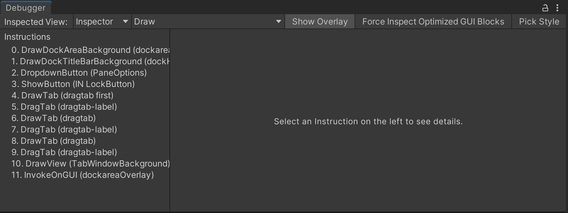
Task: Select instruction 0 DrawDockAreaBackground
Action: (90, 50)
